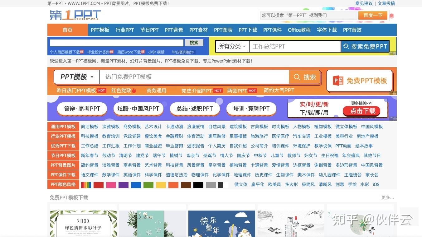Pick the orange color style swatch
422x237 pixels.
click(173, 185)
